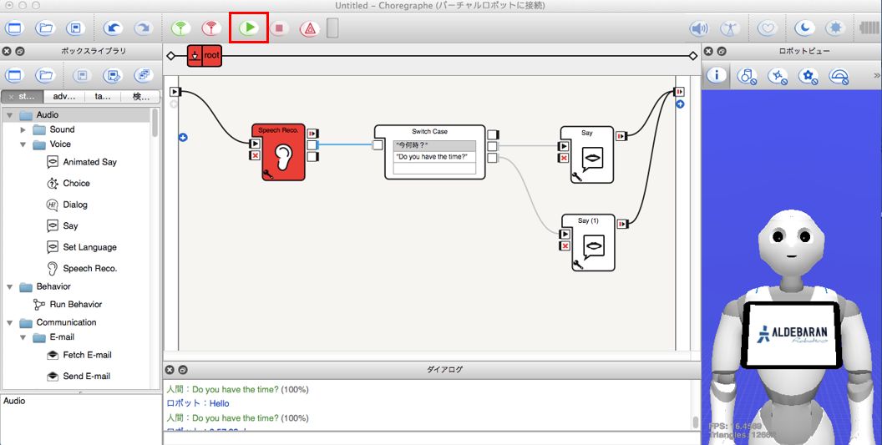Open the 検... search tab
882x445 pixels.
point(140,96)
